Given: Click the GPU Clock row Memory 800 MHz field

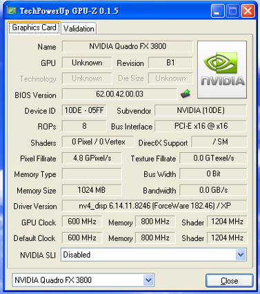Looking at the screenshot, I should point(155,222).
